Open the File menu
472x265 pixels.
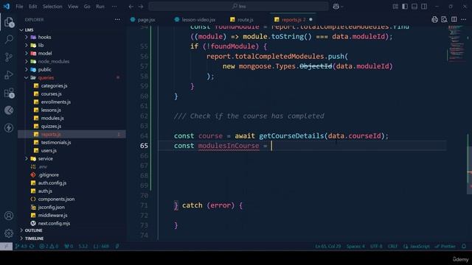pyautogui.click(x=19, y=7)
